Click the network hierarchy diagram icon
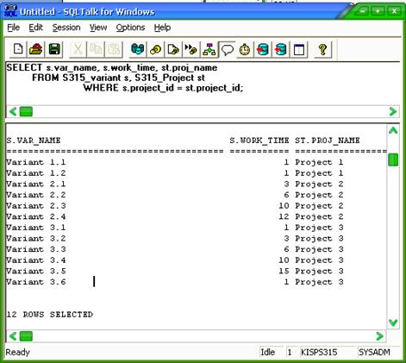 [209, 49]
